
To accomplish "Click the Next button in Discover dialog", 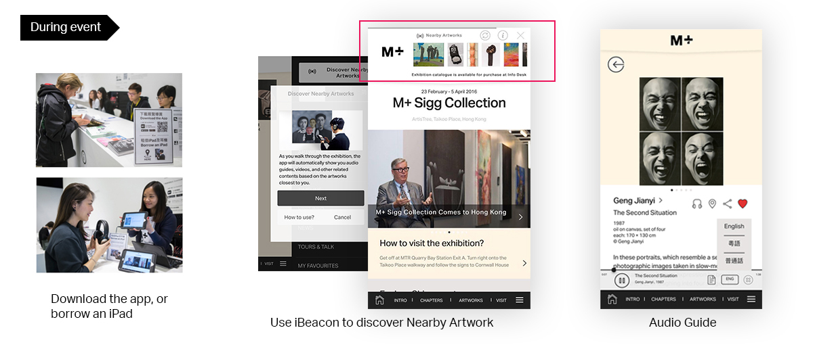I will (x=320, y=198).
